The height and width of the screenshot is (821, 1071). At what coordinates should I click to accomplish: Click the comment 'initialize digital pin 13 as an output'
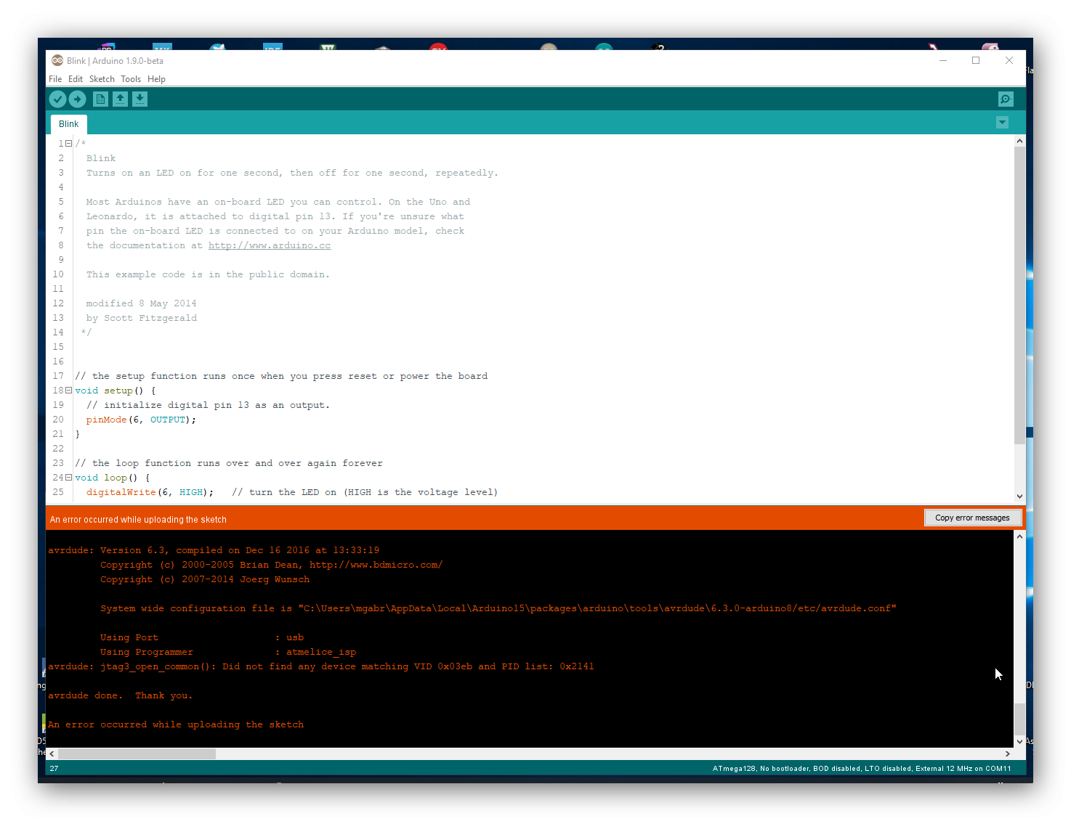(x=208, y=405)
